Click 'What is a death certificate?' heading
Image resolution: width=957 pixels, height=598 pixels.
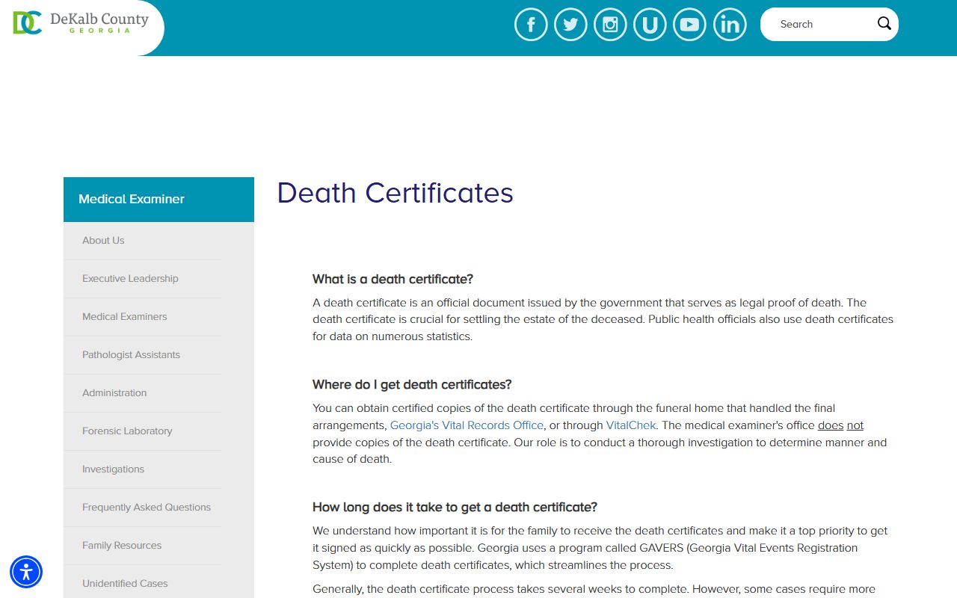coord(393,280)
